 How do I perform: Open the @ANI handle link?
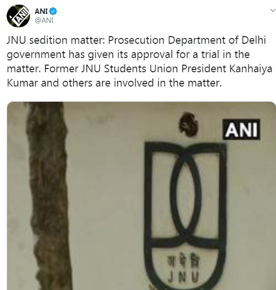coord(44,20)
